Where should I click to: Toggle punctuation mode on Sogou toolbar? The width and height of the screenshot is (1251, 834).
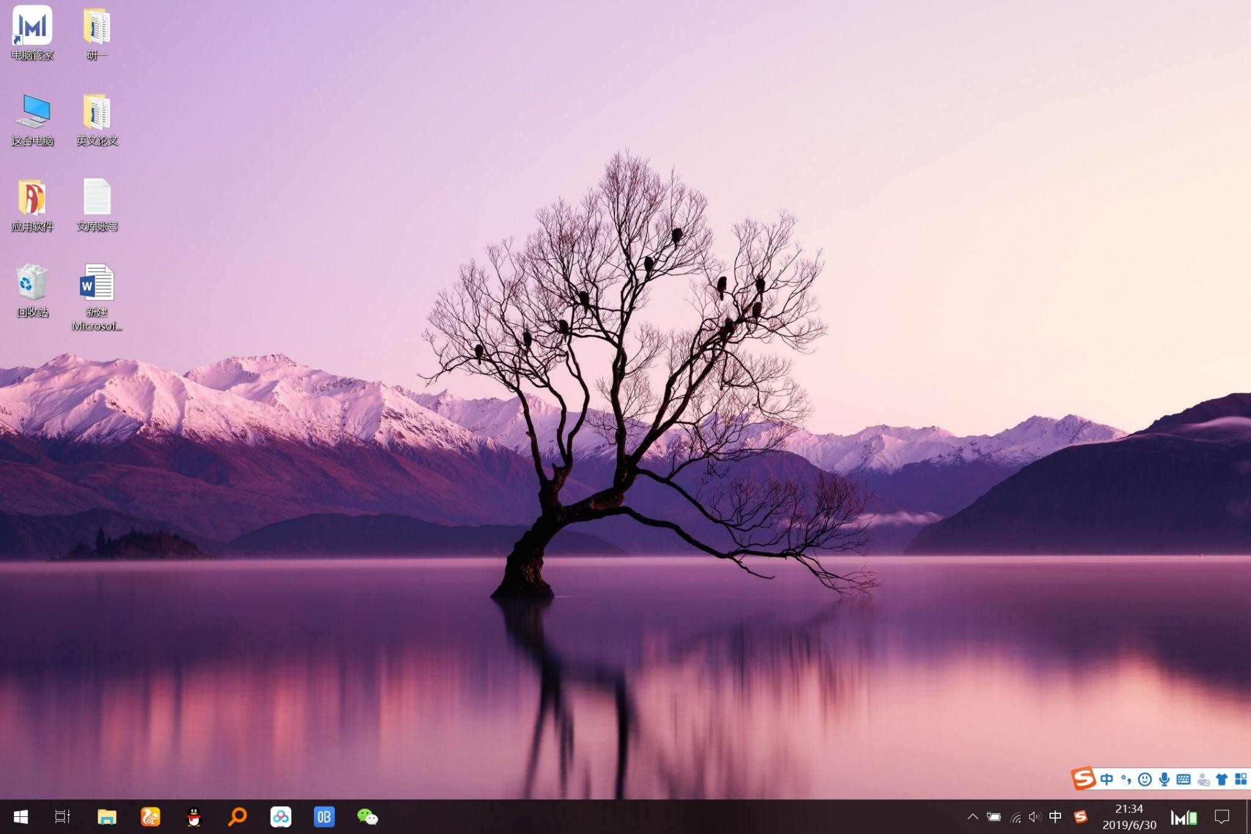[1125, 779]
